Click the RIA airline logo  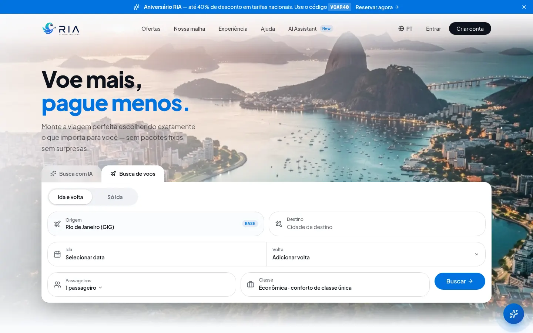point(61,28)
